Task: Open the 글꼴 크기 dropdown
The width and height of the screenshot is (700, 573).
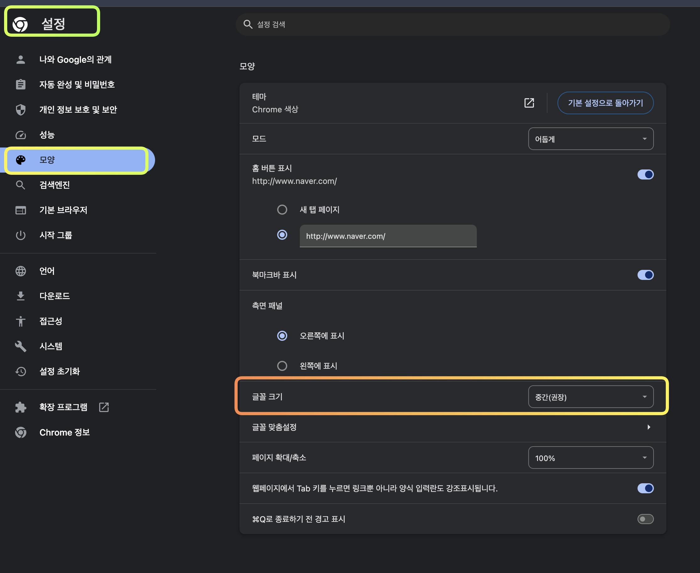Action: pos(590,397)
